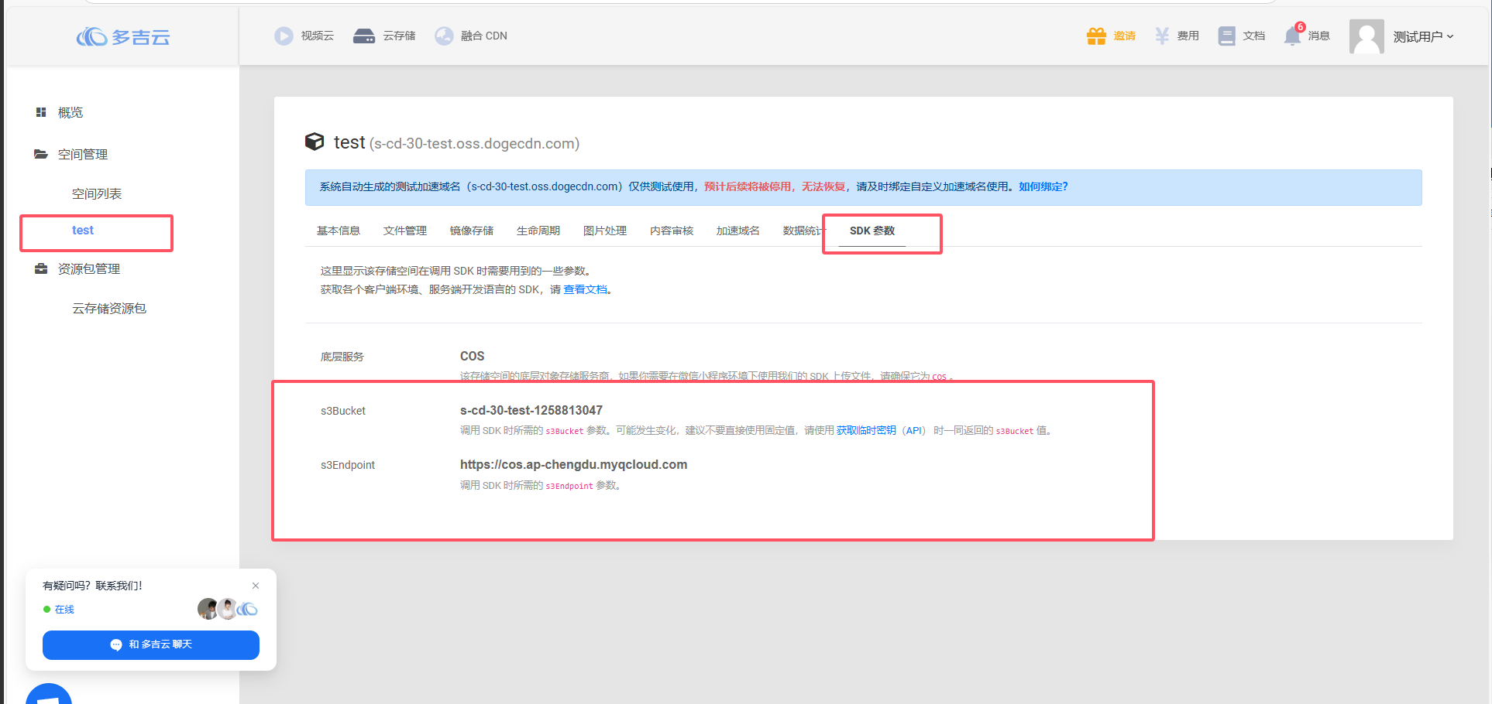The image size is (1492, 704).
Task: Select the test space in sidebar
Action: coord(83,230)
